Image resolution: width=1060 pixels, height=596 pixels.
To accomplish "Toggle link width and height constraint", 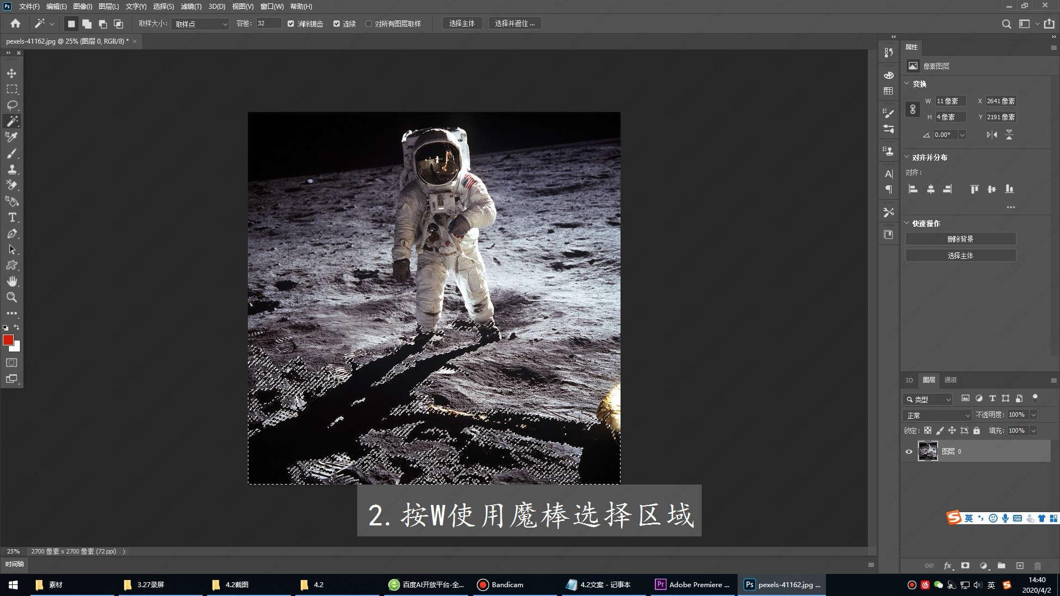I will click(x=913, y=109).
